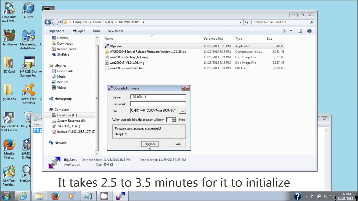Expand Local Disk (C:) breadcrumb arrow
Viewport: 358px width, 201px height.
tap(116, 22)
